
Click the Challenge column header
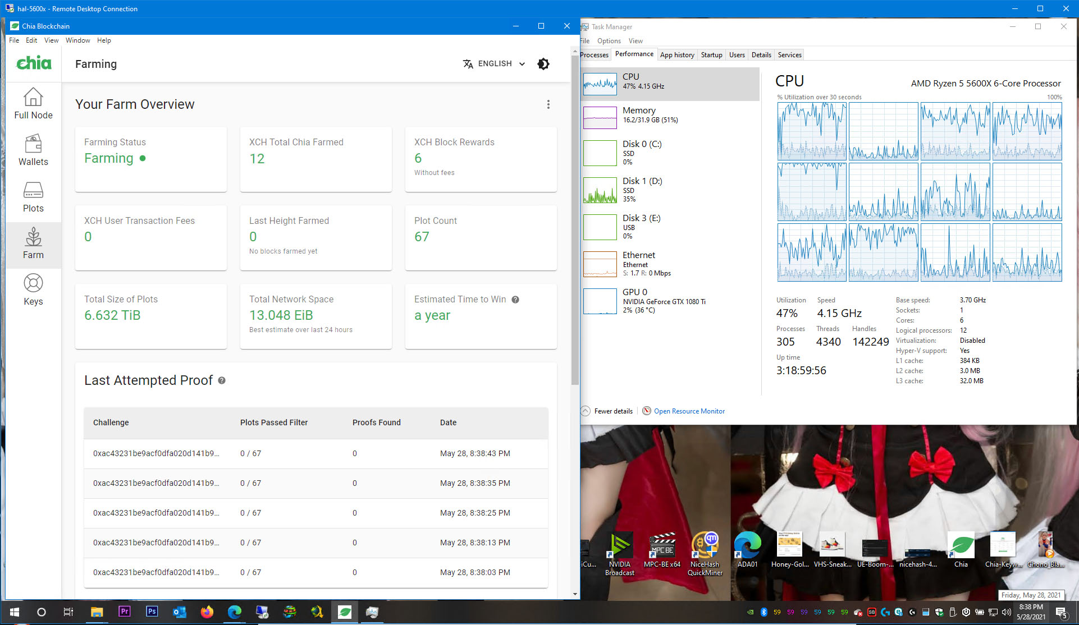[111, 422]
